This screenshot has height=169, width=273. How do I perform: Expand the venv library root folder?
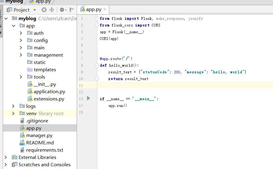(x=13, y=114)
